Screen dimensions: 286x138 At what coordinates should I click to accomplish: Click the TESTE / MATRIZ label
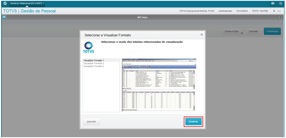coord(260,11)
